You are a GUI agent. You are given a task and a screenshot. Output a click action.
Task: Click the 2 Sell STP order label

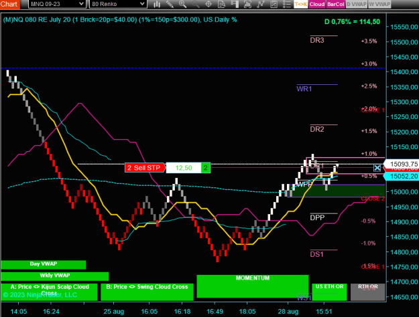144,168
